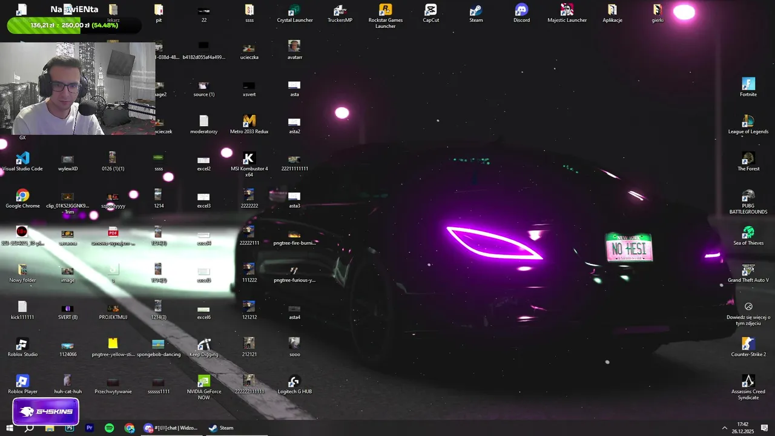Launch Premiere Pro from the taskbar
Viewport: 775px width, 436px height.
pos(90,428)
